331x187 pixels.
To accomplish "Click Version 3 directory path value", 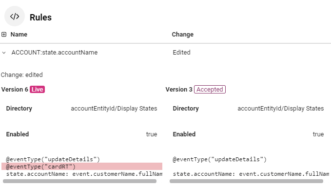I will click(281, 109).
